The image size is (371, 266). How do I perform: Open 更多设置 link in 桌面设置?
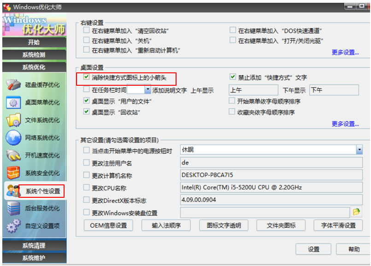tap(345, 124)
